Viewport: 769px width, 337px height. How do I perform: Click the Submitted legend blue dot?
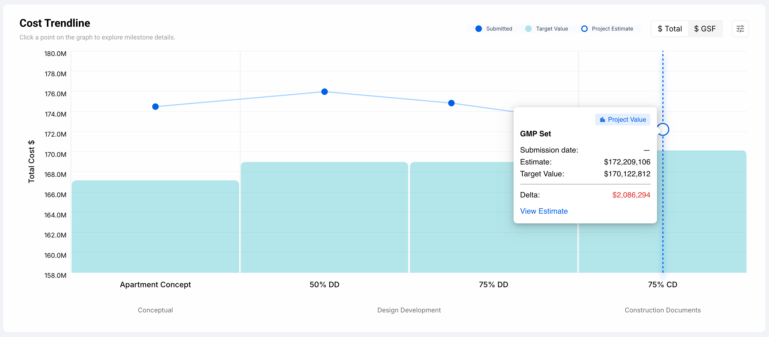point(478,29)
